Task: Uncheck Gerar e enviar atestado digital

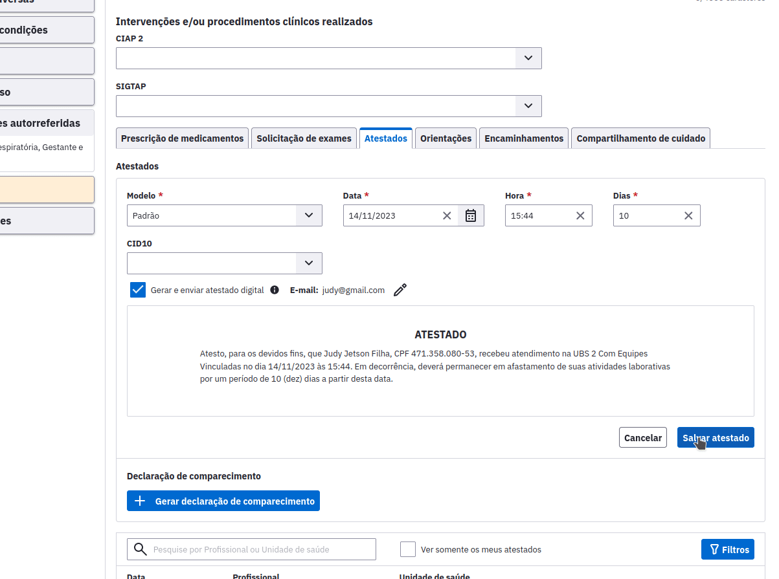Action: tap(138, 290)
